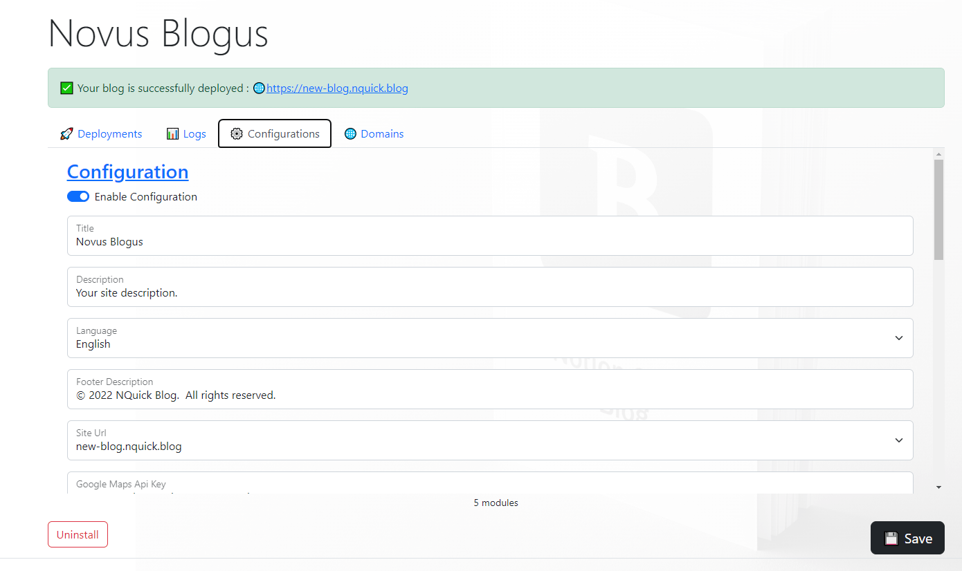Click the green checkmark icon in success banner
This screenshot has width=962, height=571.
point(66,88)
